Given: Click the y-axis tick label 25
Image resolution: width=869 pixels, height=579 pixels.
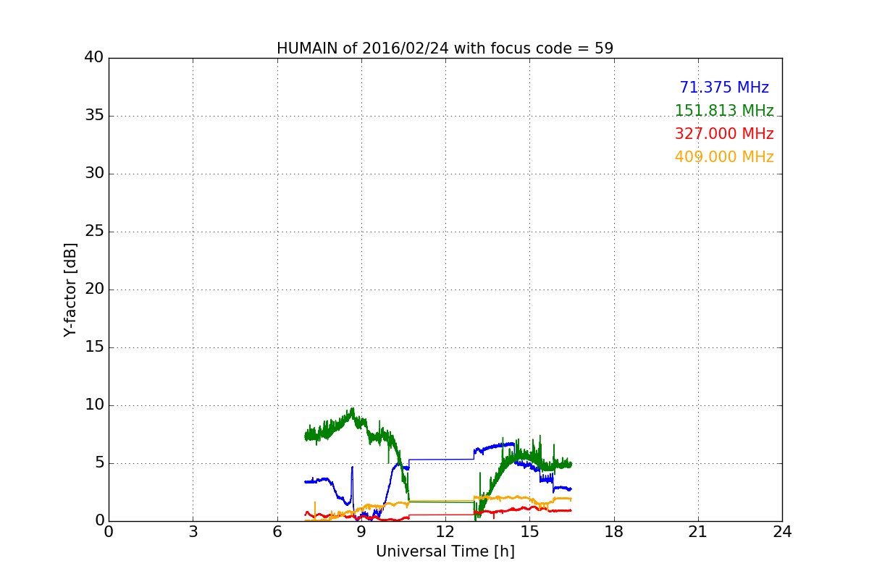Looking at the screenshot, I should [x=94, y=232].
